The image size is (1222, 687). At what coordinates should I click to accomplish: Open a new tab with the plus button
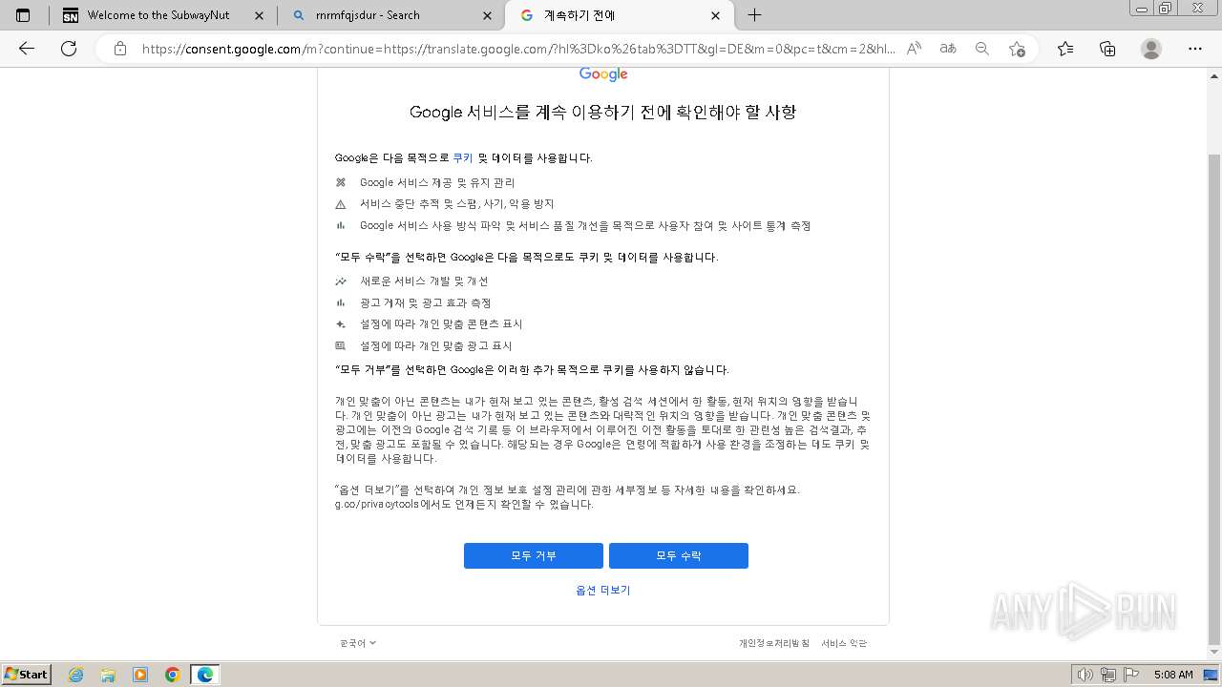point(754,15)
